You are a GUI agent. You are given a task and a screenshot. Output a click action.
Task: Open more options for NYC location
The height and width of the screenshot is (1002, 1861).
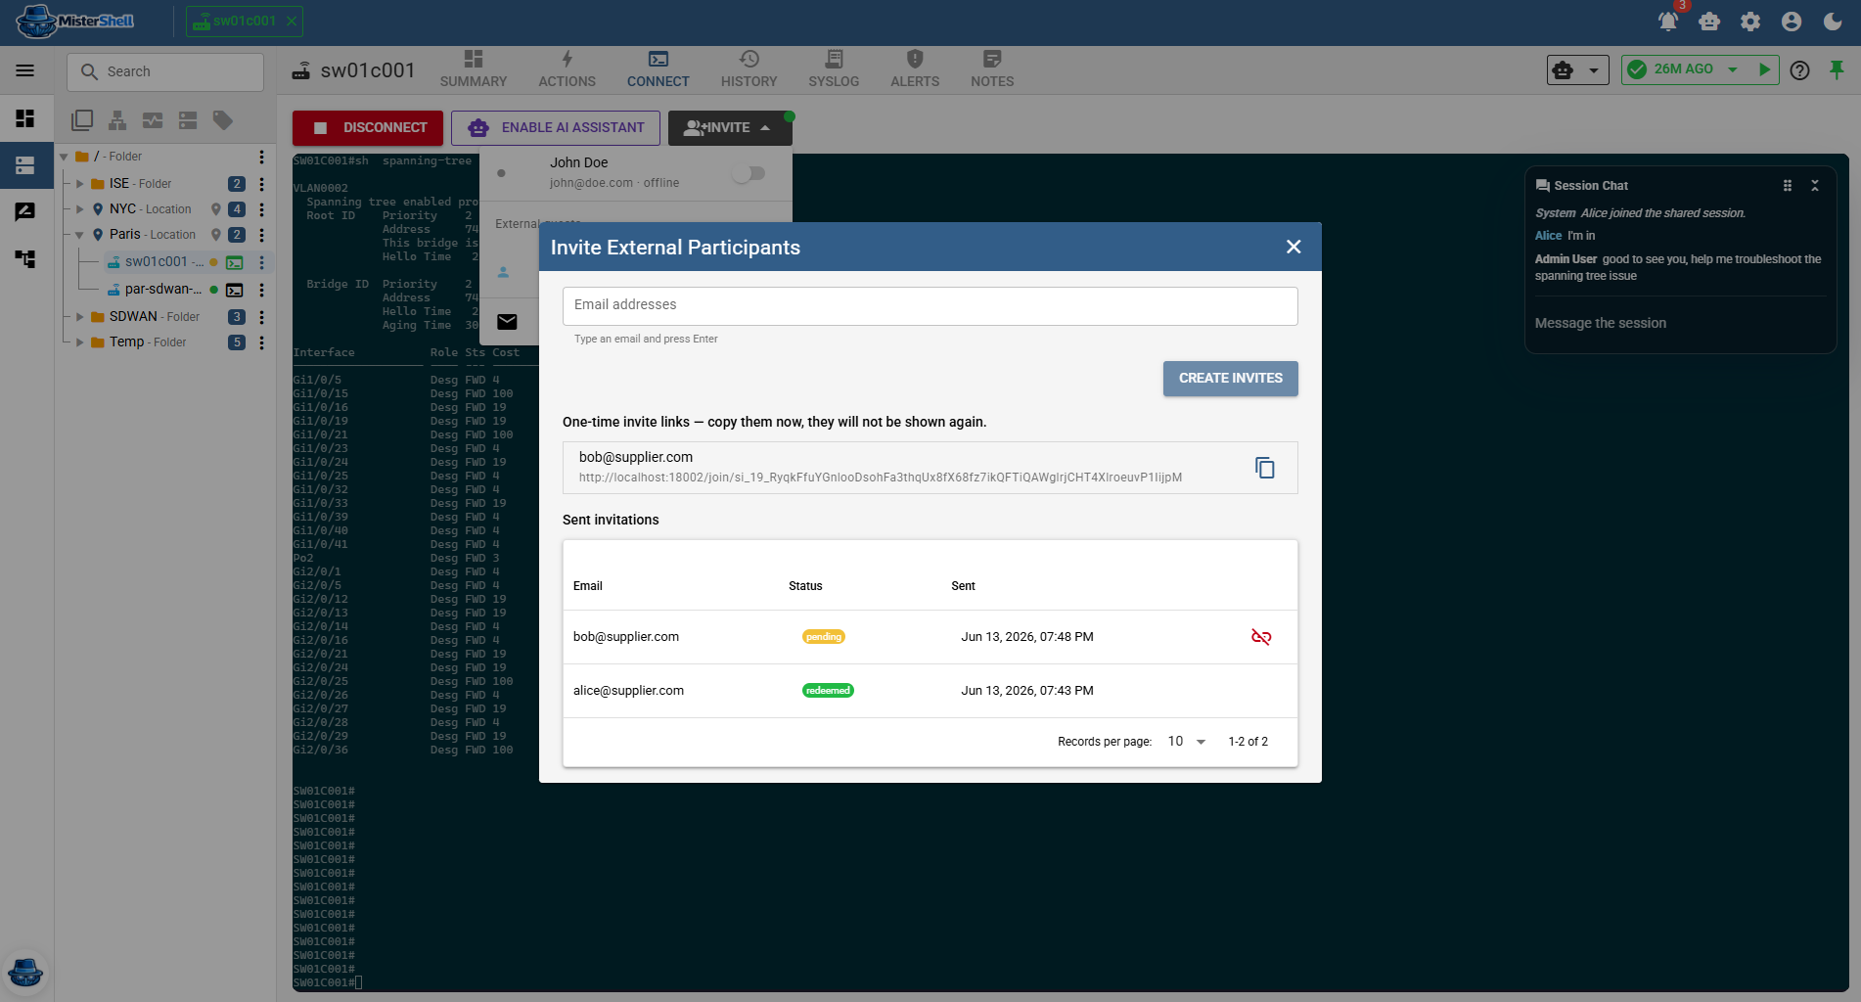[261, 209]
